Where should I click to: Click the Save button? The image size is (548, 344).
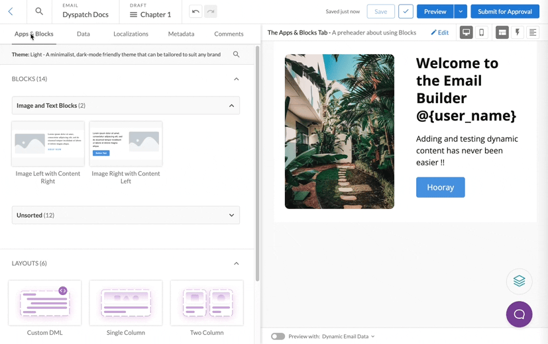[x=380, y=11]
